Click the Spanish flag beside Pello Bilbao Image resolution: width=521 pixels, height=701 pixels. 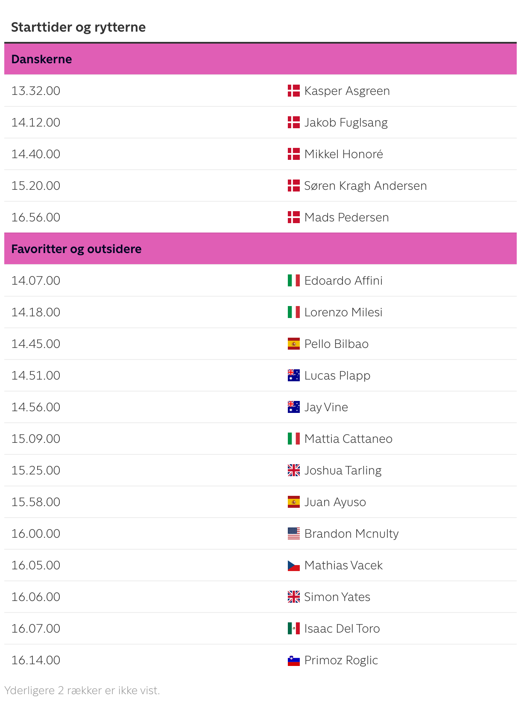[x=293, y=344]
